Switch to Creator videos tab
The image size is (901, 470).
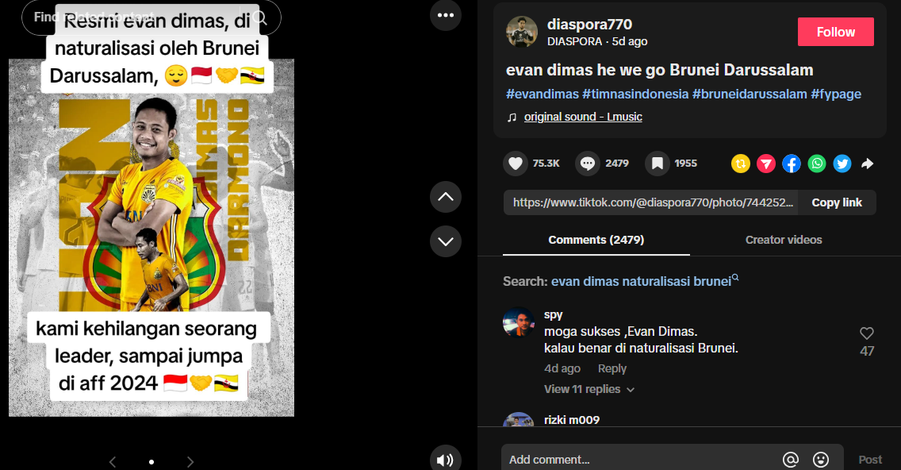(783, 240)
